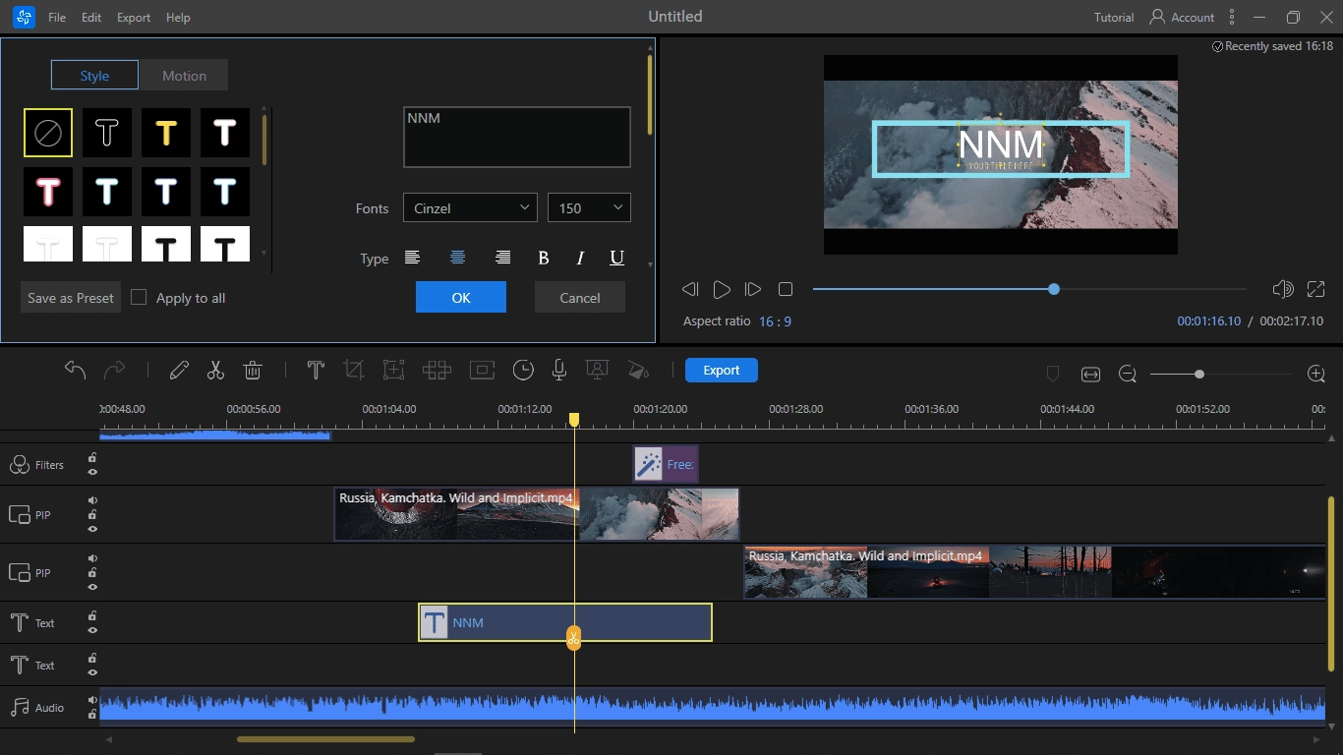Click the fit-timeline-to-window icon
This screenshot has height=755, width=1343.
1090,374
